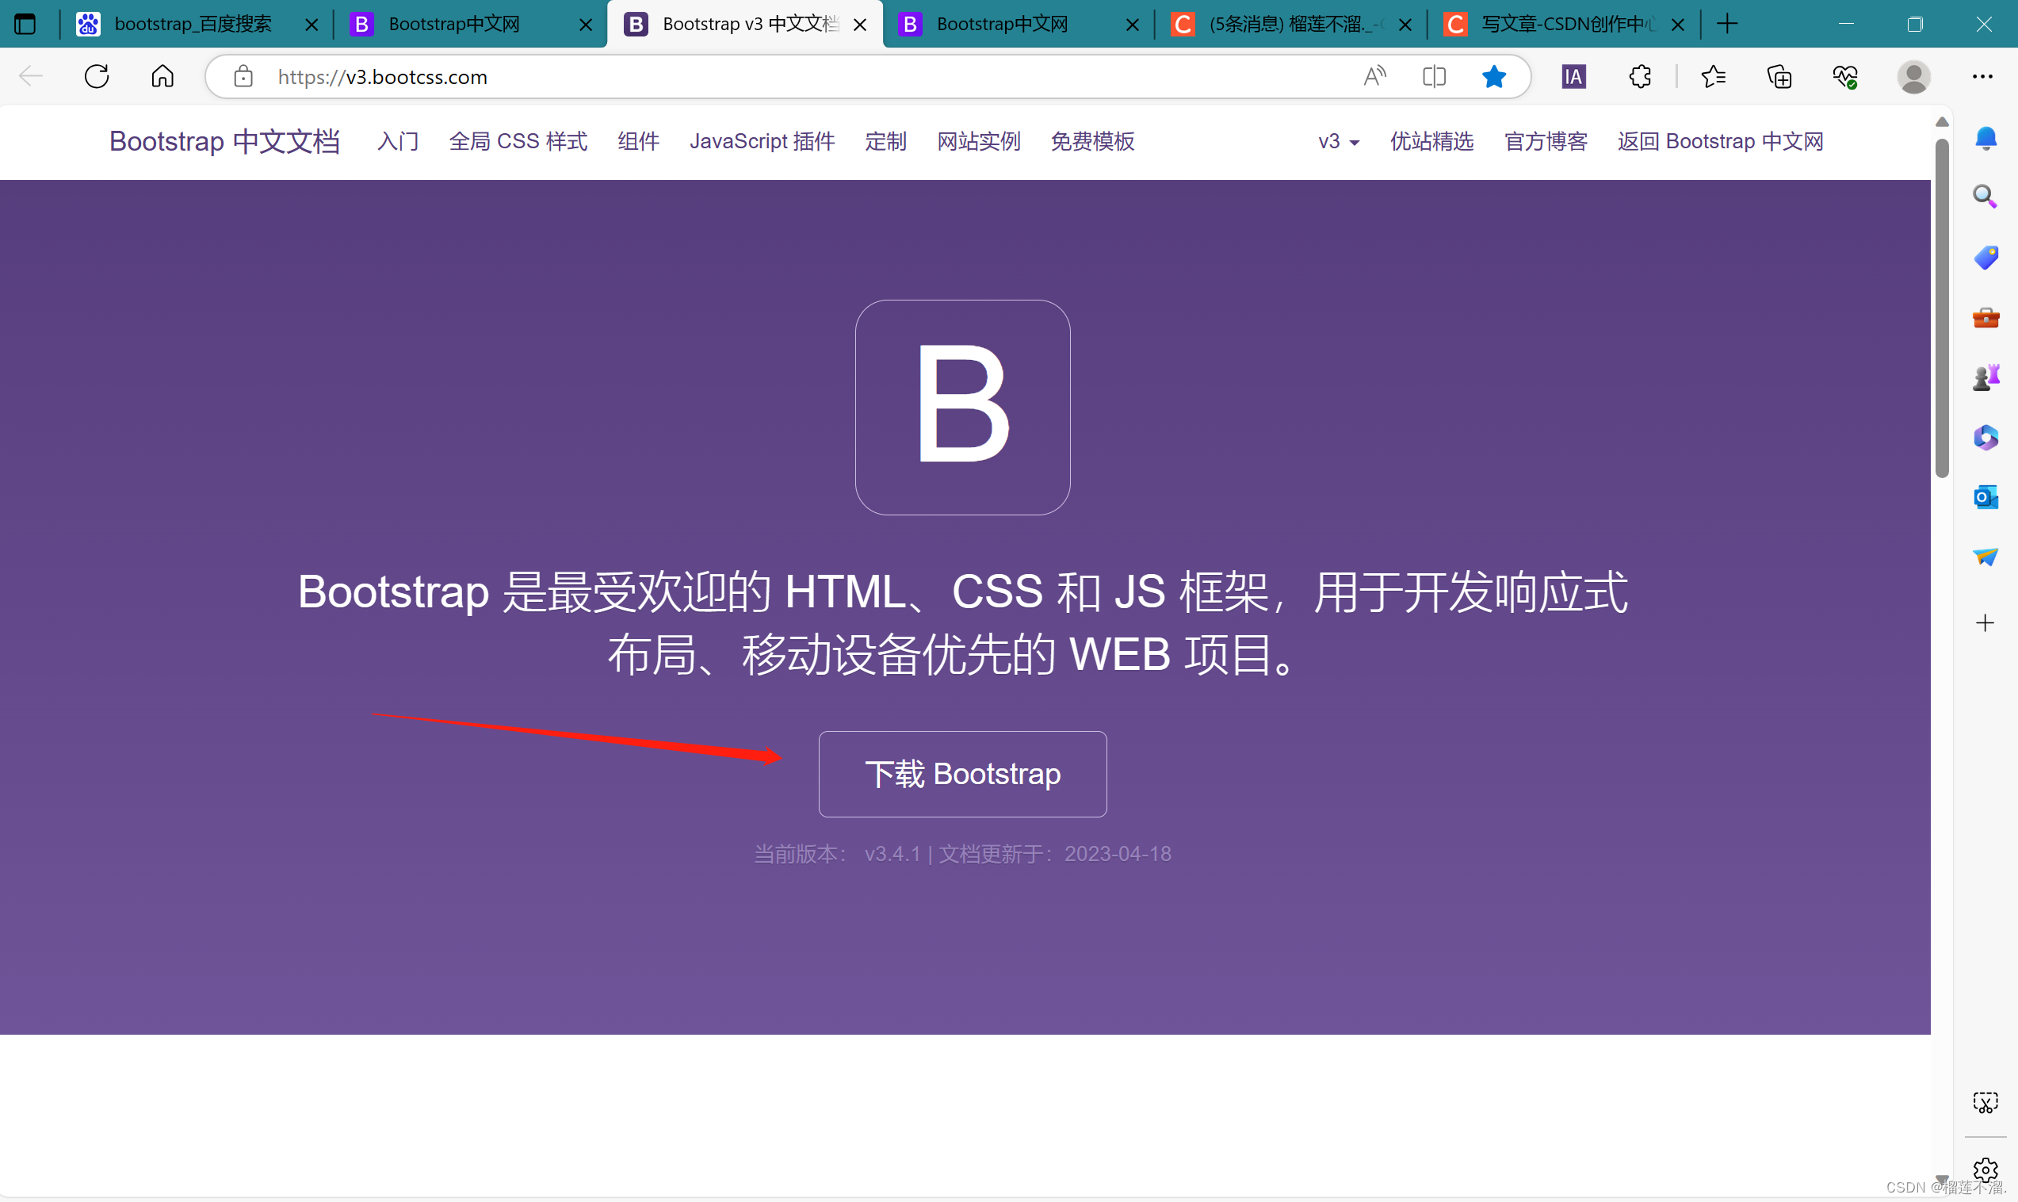Click the sidebar search magnifier icon
This screenshot has height=1202, width=2018.
point(1984,197)
